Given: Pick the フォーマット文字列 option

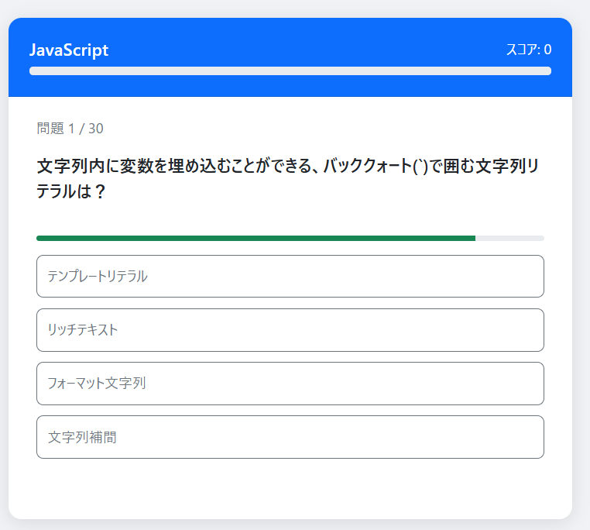Looking at the screenshot, I should [290, 383].
